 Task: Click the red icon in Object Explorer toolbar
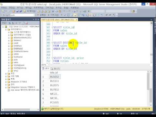[27, 23]
